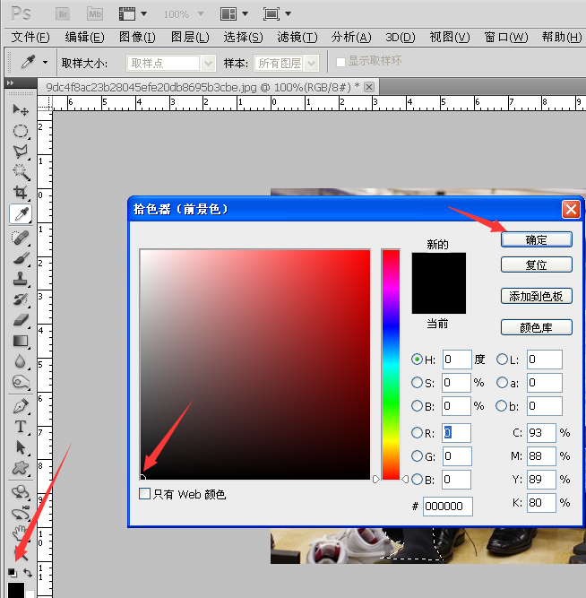Image resolution: width=586 pixels, height=598 pixels.
Task: Select the S saturation radio button
Action: click(x=417, y=383)
